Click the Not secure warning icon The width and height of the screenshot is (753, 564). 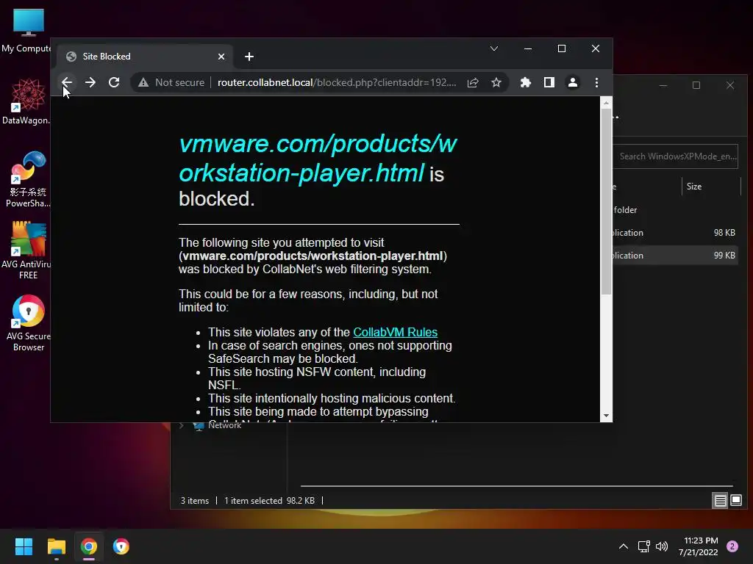[x=143, y=82]
